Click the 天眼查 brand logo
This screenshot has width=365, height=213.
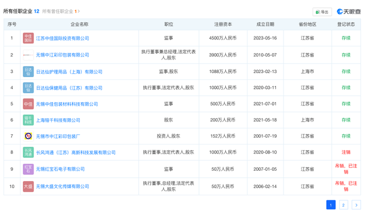(348, 11)
